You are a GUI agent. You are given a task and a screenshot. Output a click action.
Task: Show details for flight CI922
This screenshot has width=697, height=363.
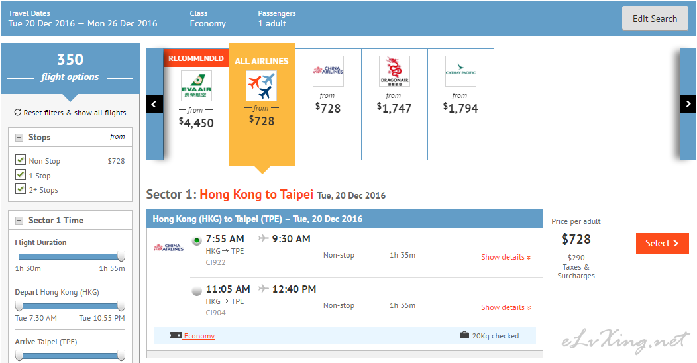tap(506, 257)
